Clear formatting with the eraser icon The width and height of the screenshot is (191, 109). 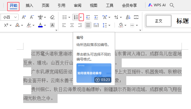(x=52, y=17)
